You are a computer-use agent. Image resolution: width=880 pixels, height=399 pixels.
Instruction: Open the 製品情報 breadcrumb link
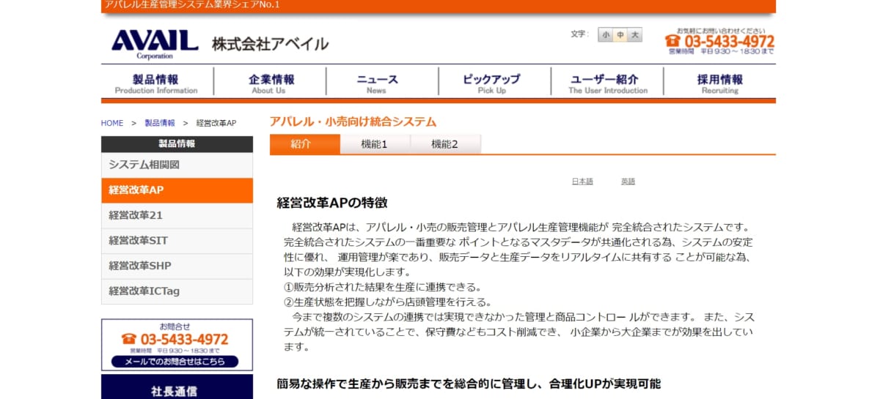[x=160, y=123]
